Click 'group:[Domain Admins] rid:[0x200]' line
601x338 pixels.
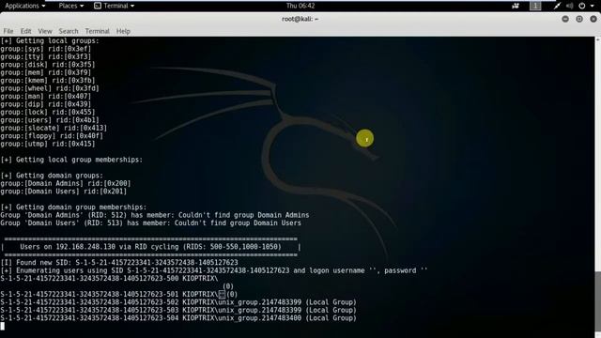pos(66,184)
